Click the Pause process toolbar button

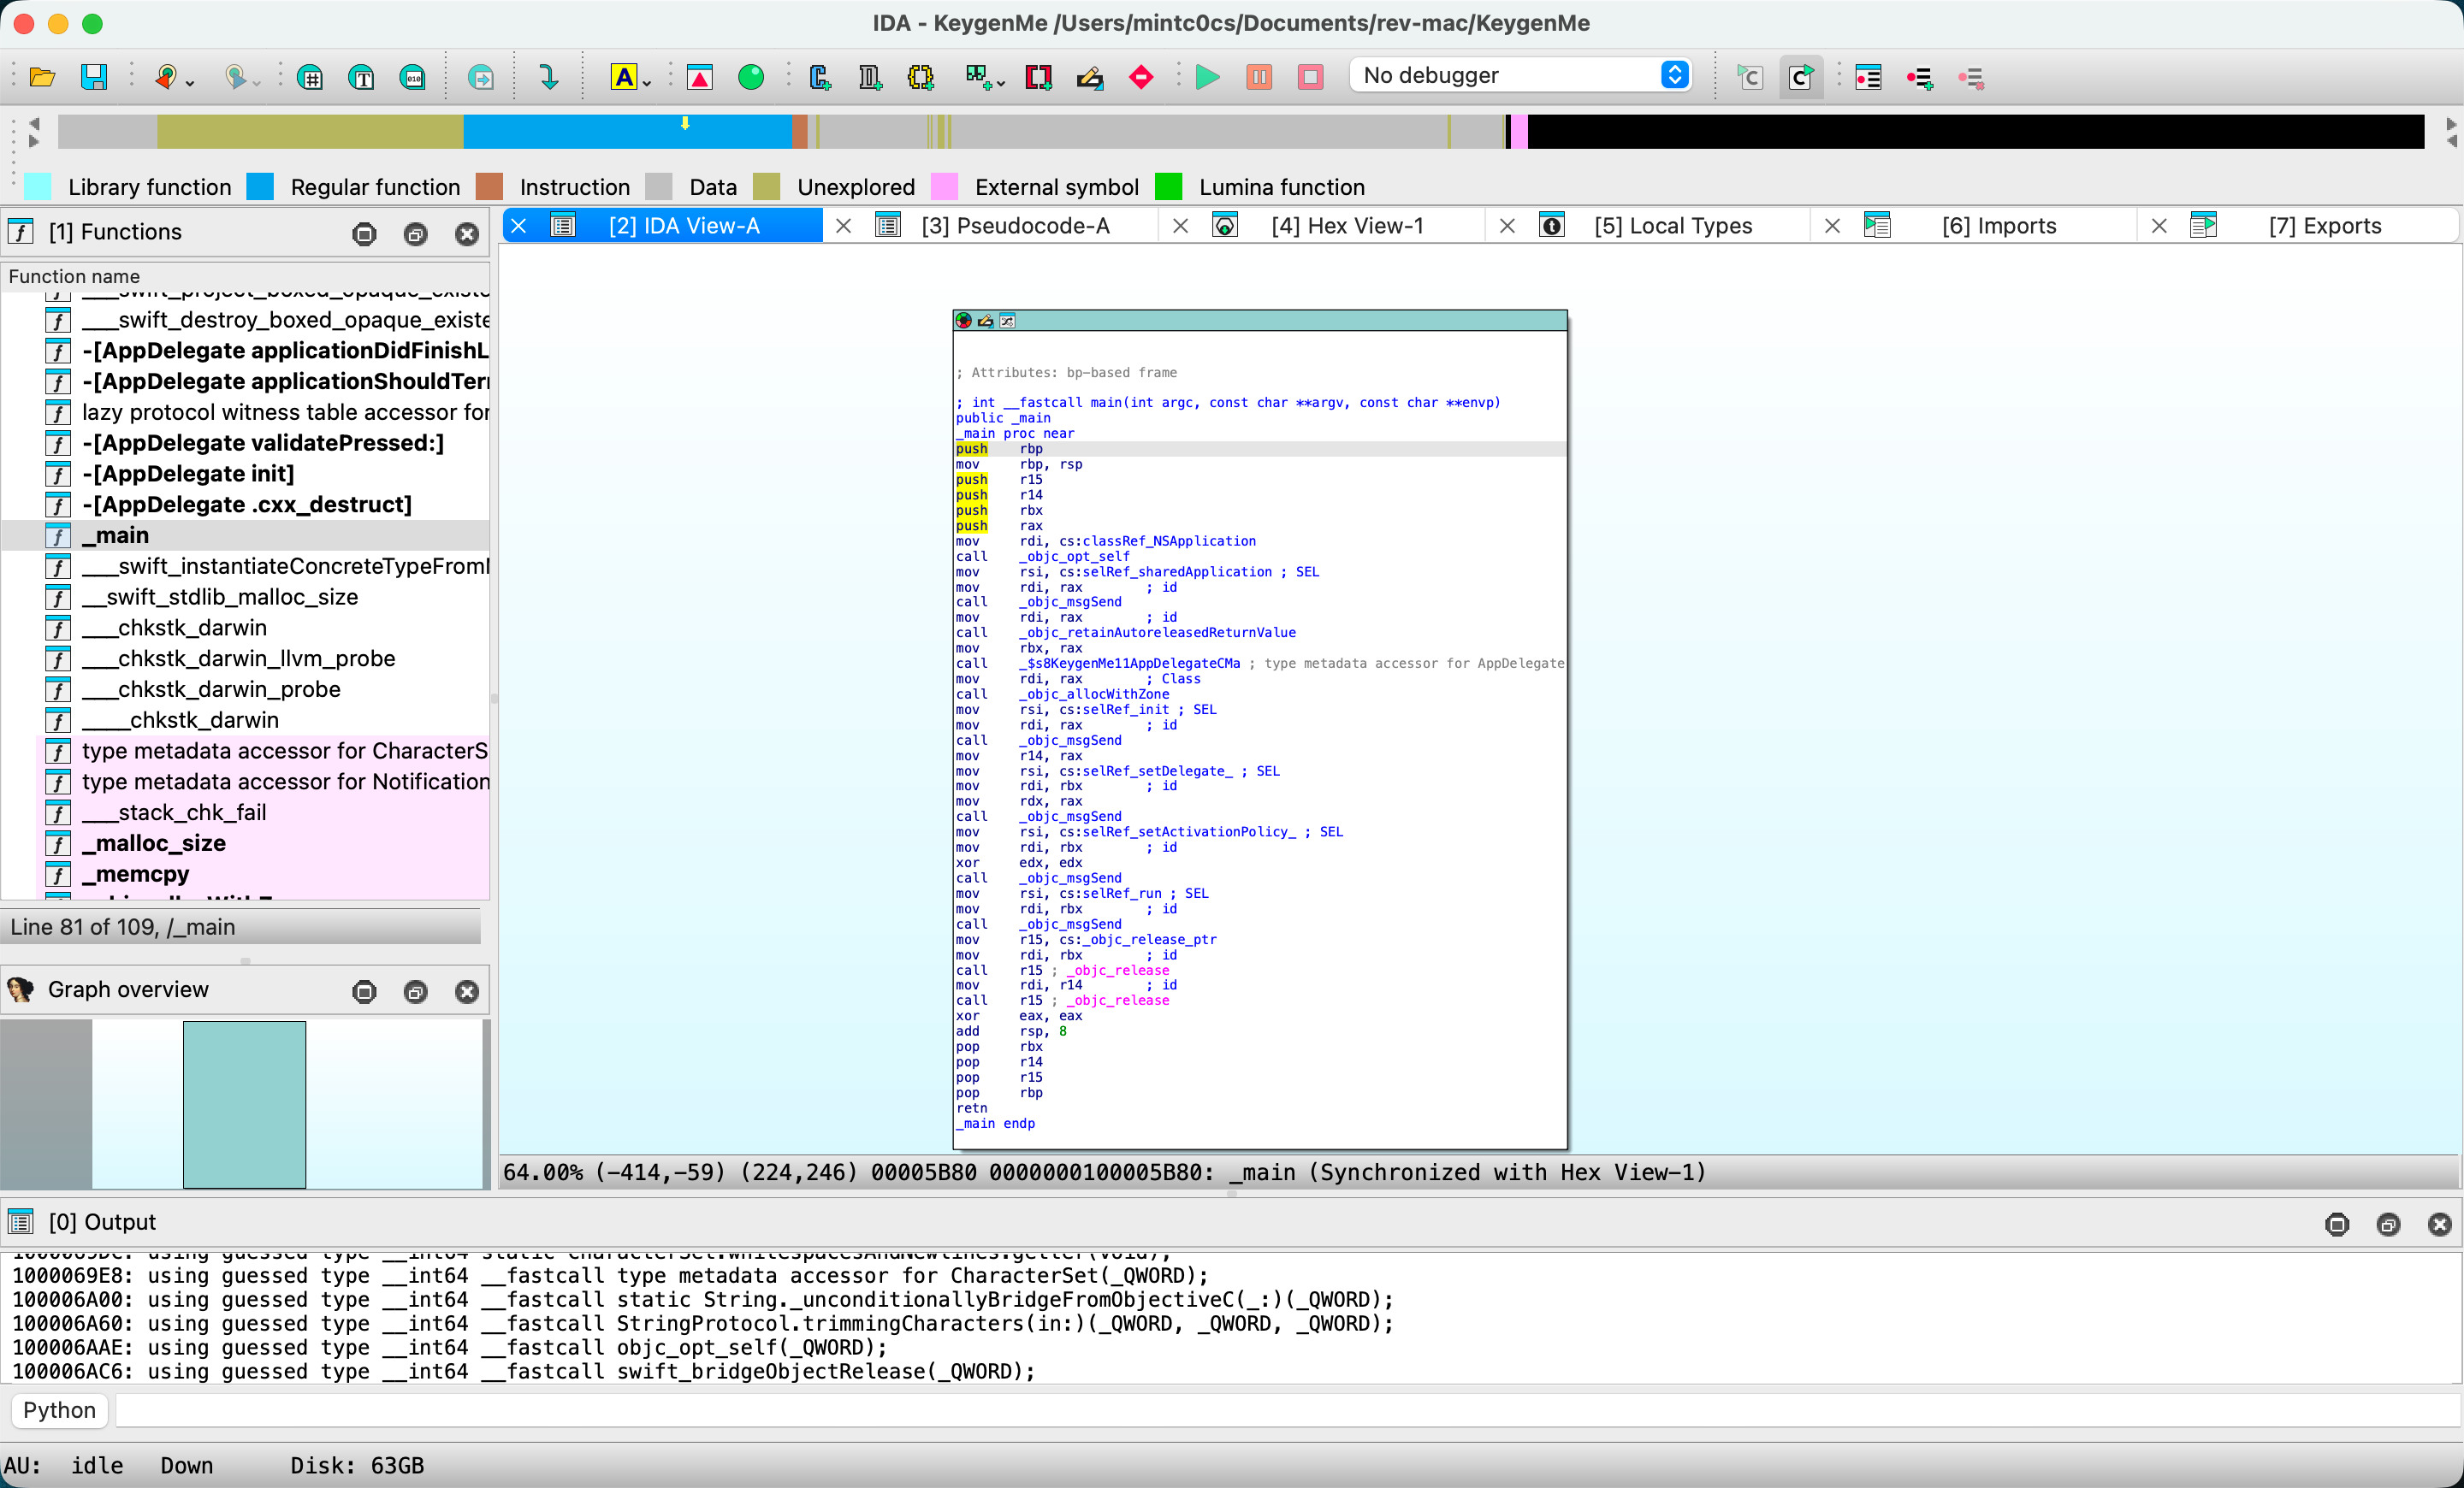1259,77
